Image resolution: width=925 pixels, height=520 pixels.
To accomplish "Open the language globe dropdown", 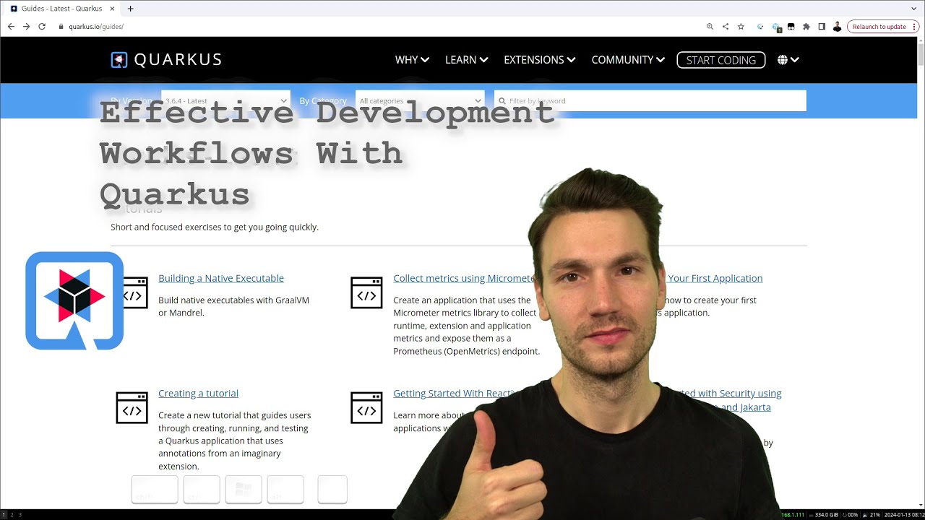I will 788,60.
